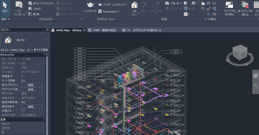Click the ViewCube 後 face
The width and height of the screenshot is (259, 135).
pos(243,54)
